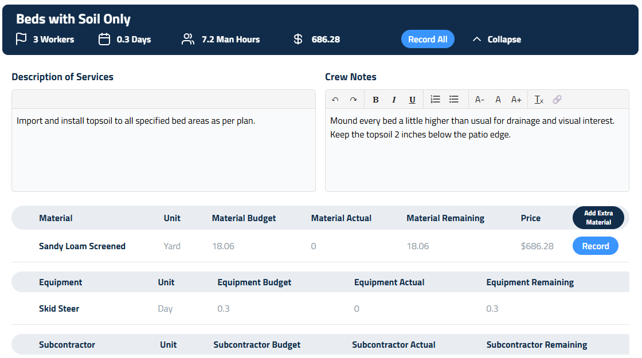Select the Skid Steer equipment name
This screenshot has height=358, width=642.
pyautogui.click(x=59, y=309)
